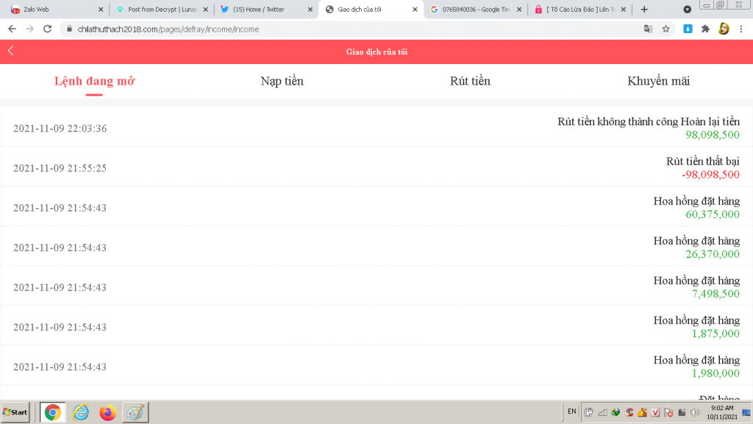Screen dimensions: 753x424
Task: Open the Chrome extensions puzzle icon
Action: tap(705, 29)
